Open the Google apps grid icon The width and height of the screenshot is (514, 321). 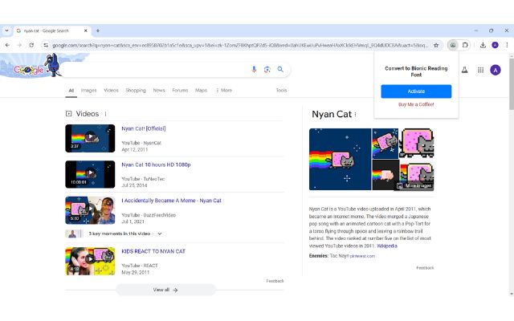pyautogui.click(x=480, y=70)
